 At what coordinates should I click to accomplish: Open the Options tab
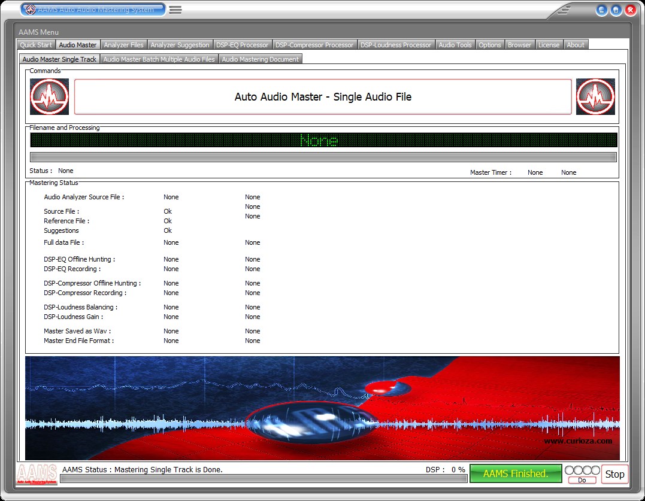(x=489, y=45)
